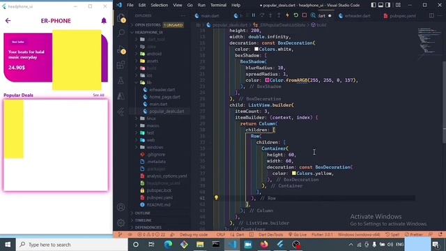Open customize layout icon in title bar

[x=398, y=5]
